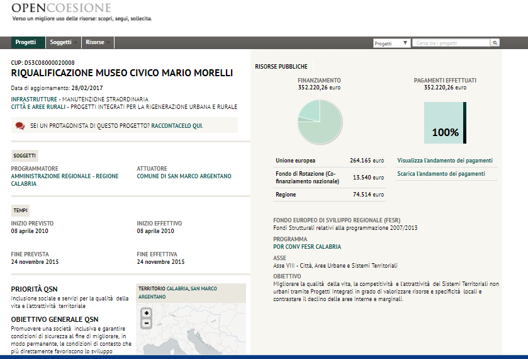
Task: Click the SOGGETTI section label
Action: 25,156
